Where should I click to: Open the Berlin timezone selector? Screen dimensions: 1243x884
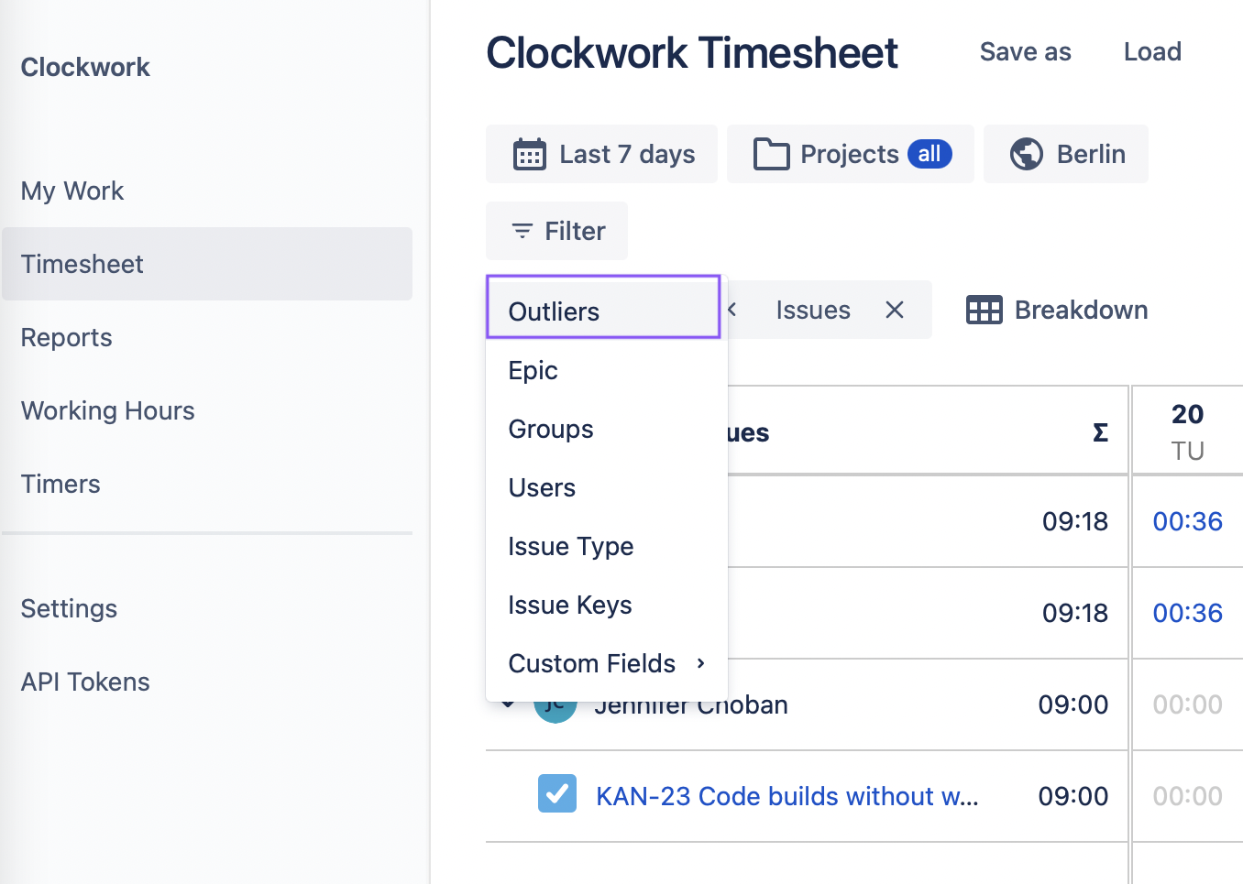pyautogui.click(x=1065, y=154)
